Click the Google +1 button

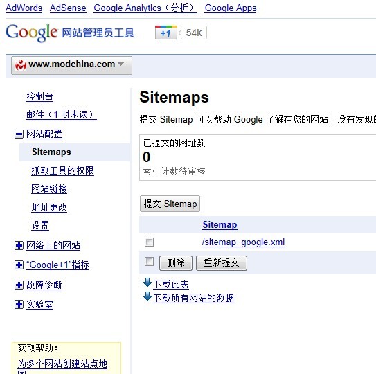[166, 33]
